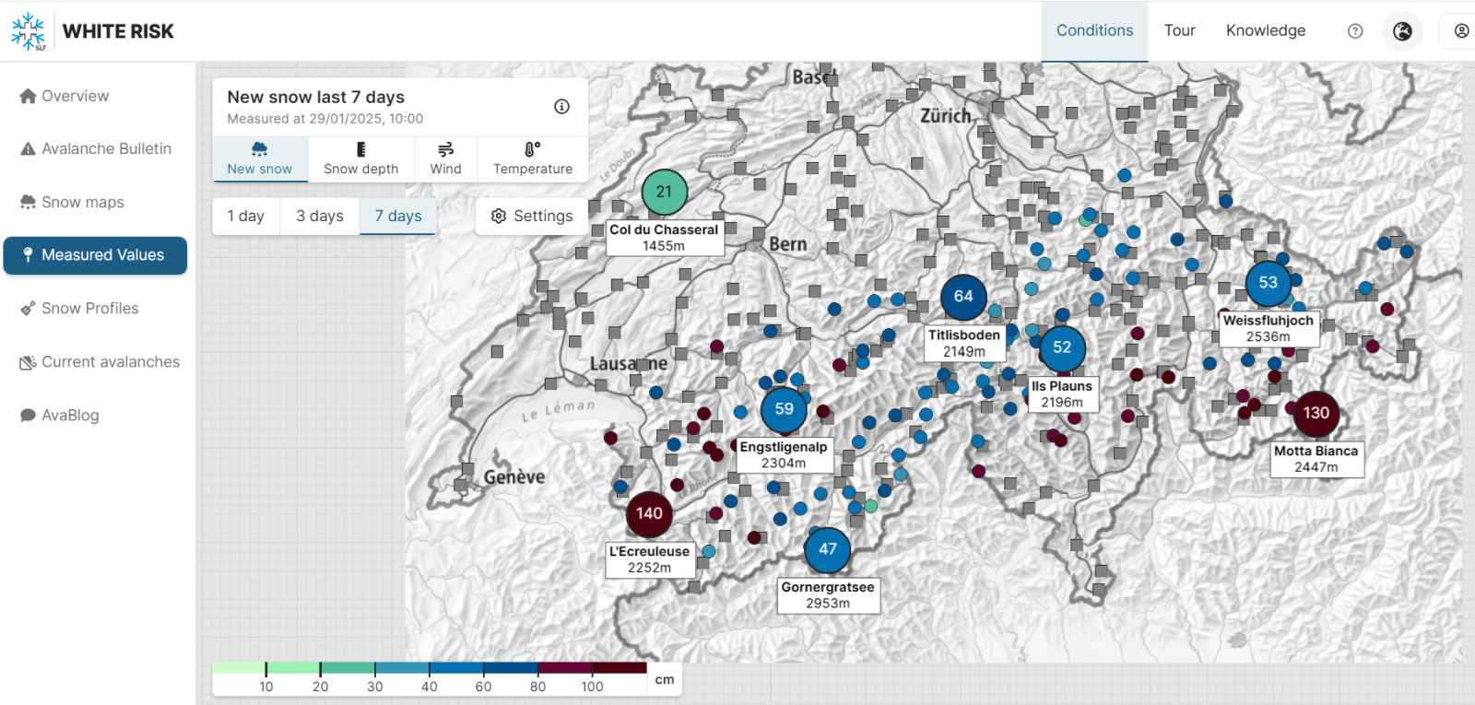Select the Wind icon
This screenshot has height=705, width=1475.
tap(445, 149)
